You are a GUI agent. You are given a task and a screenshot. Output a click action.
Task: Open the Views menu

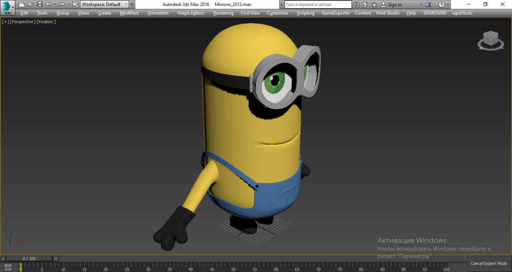coord(84,13)
